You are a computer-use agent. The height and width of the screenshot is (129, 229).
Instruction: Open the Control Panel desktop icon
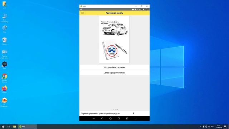click(5, 54)
